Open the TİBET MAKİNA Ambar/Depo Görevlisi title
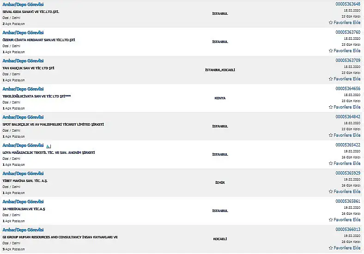Screen dimensions: 364x254 coord(23,174)
